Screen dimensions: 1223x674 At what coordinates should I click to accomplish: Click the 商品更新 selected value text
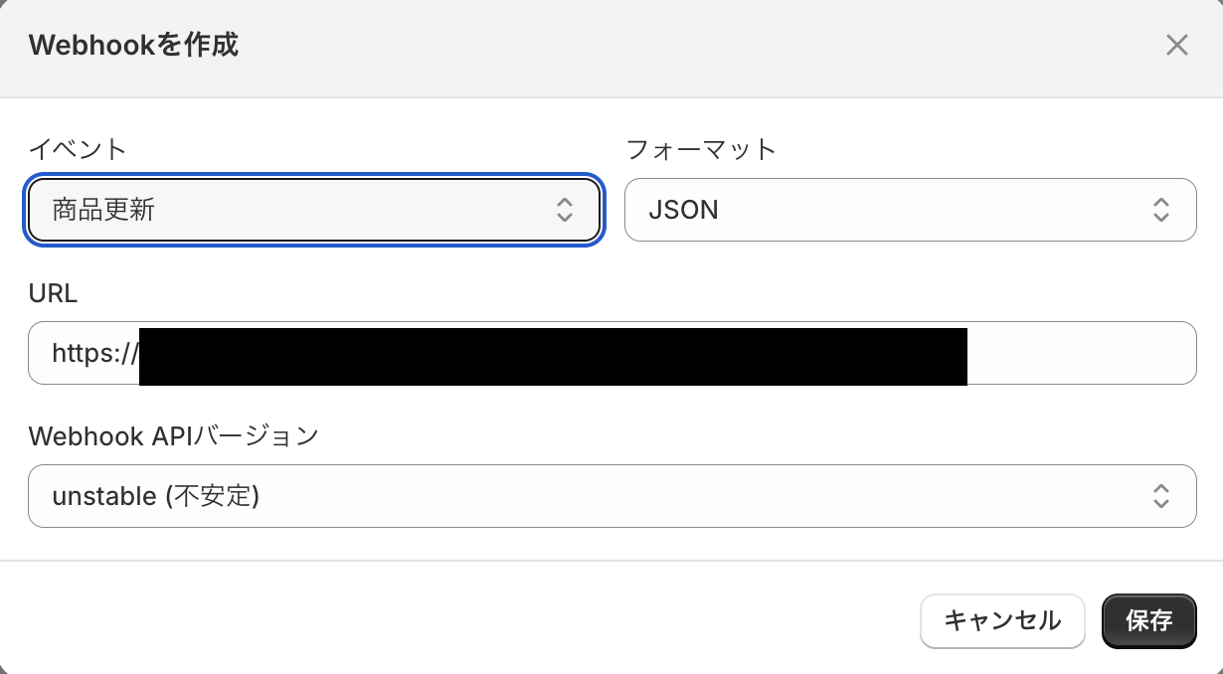tap(103, 210)
